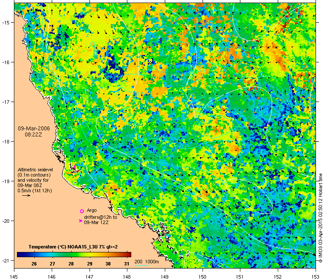Image resolution: width=326 pixels, height=279 pixels.
Task: Click the '(0.1m contours)' text
Action: (x=34, y=175)
